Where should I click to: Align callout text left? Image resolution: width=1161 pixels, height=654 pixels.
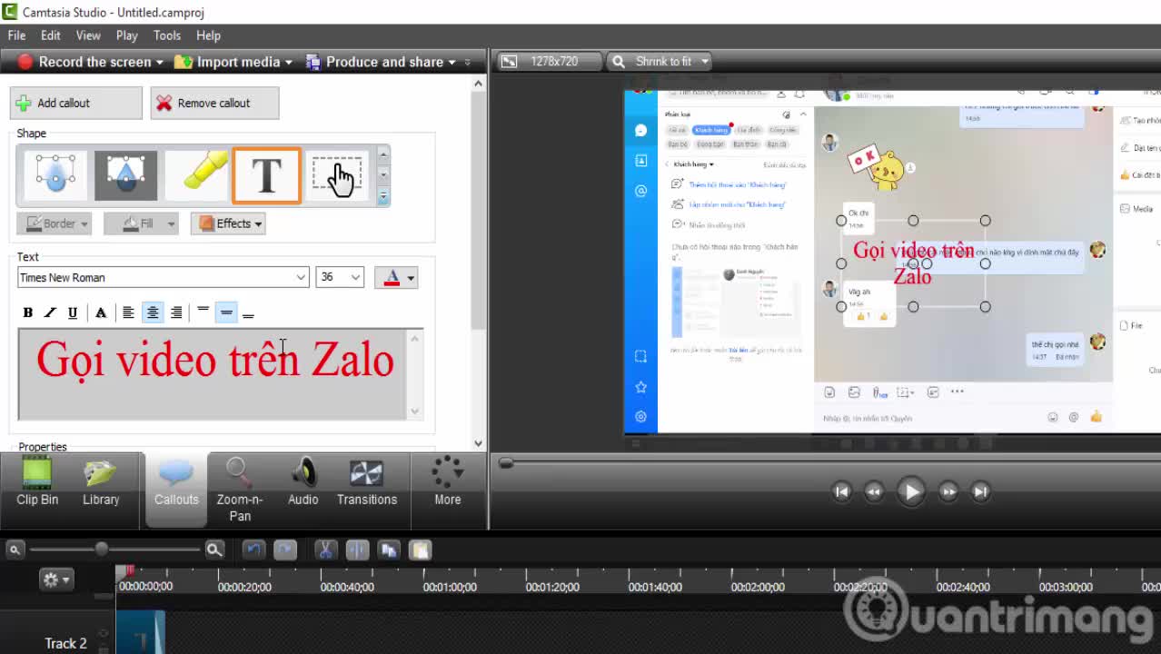129,312
